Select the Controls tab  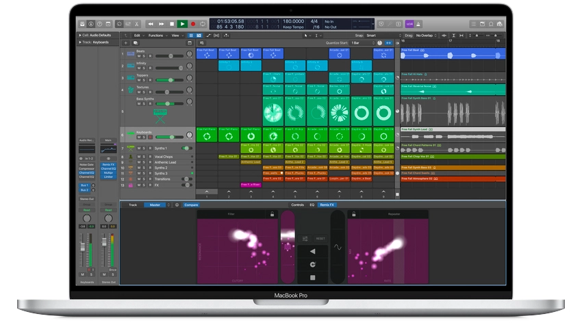click(x=297, y=205)
